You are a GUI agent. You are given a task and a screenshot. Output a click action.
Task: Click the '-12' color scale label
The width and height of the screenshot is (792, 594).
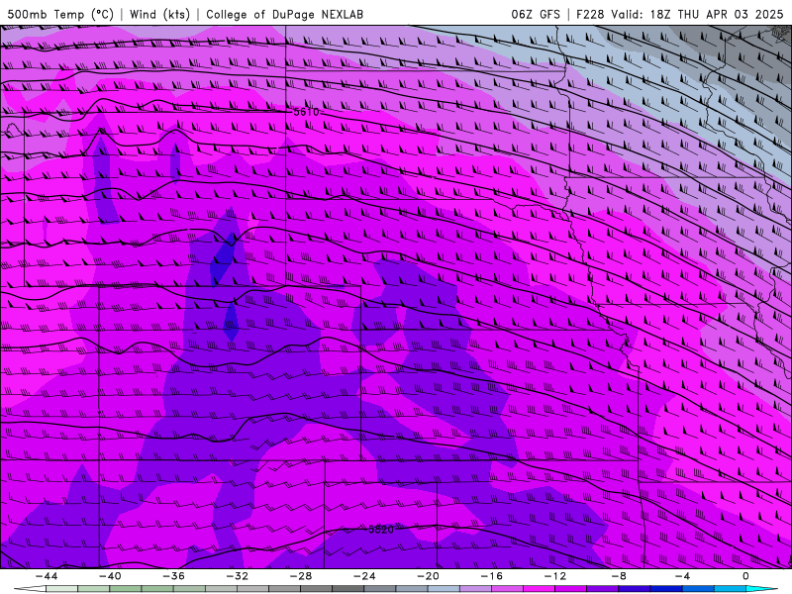tap(555, 576)
